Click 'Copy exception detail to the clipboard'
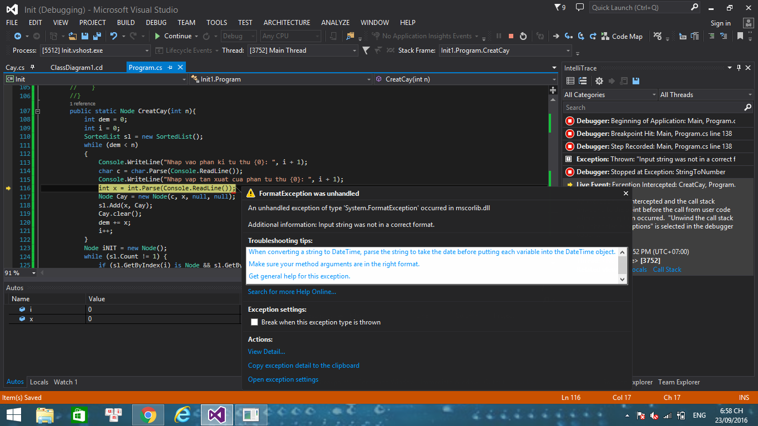Screen dimensions: 758x426 304,366
